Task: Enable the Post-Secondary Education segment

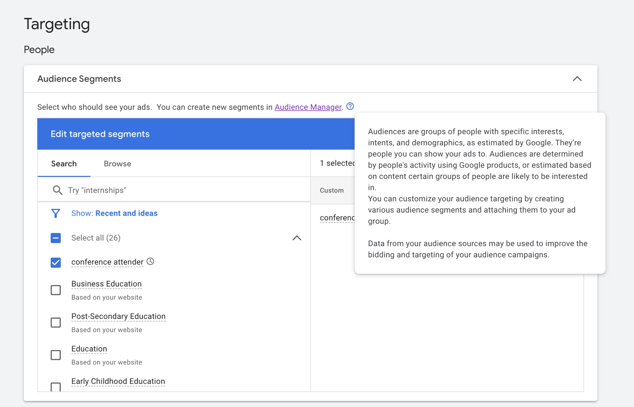Action: (x=55, y=323)
